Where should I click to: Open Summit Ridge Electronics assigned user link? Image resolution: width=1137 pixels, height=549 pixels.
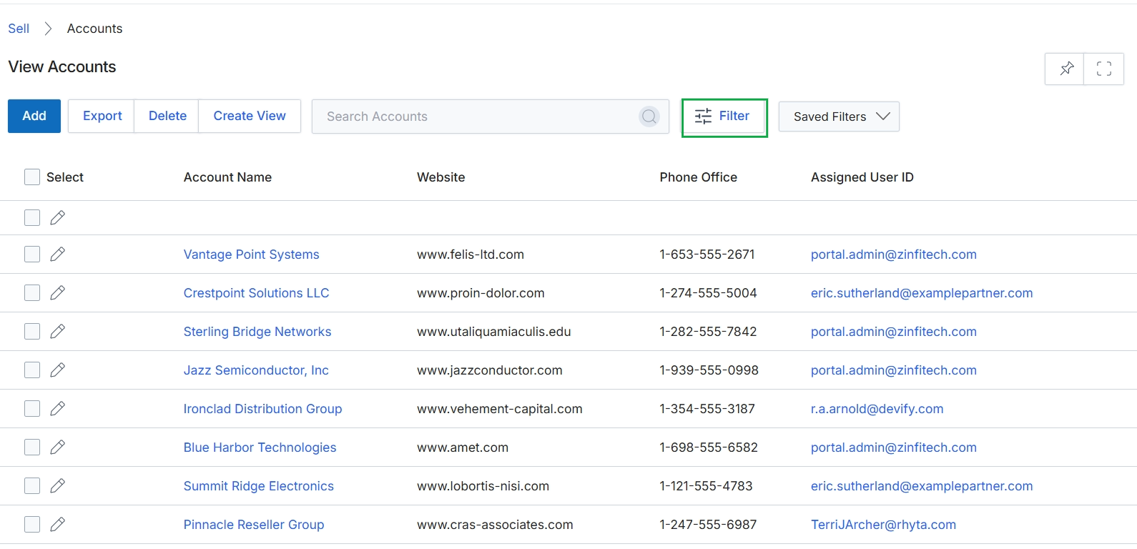(922, 486)
